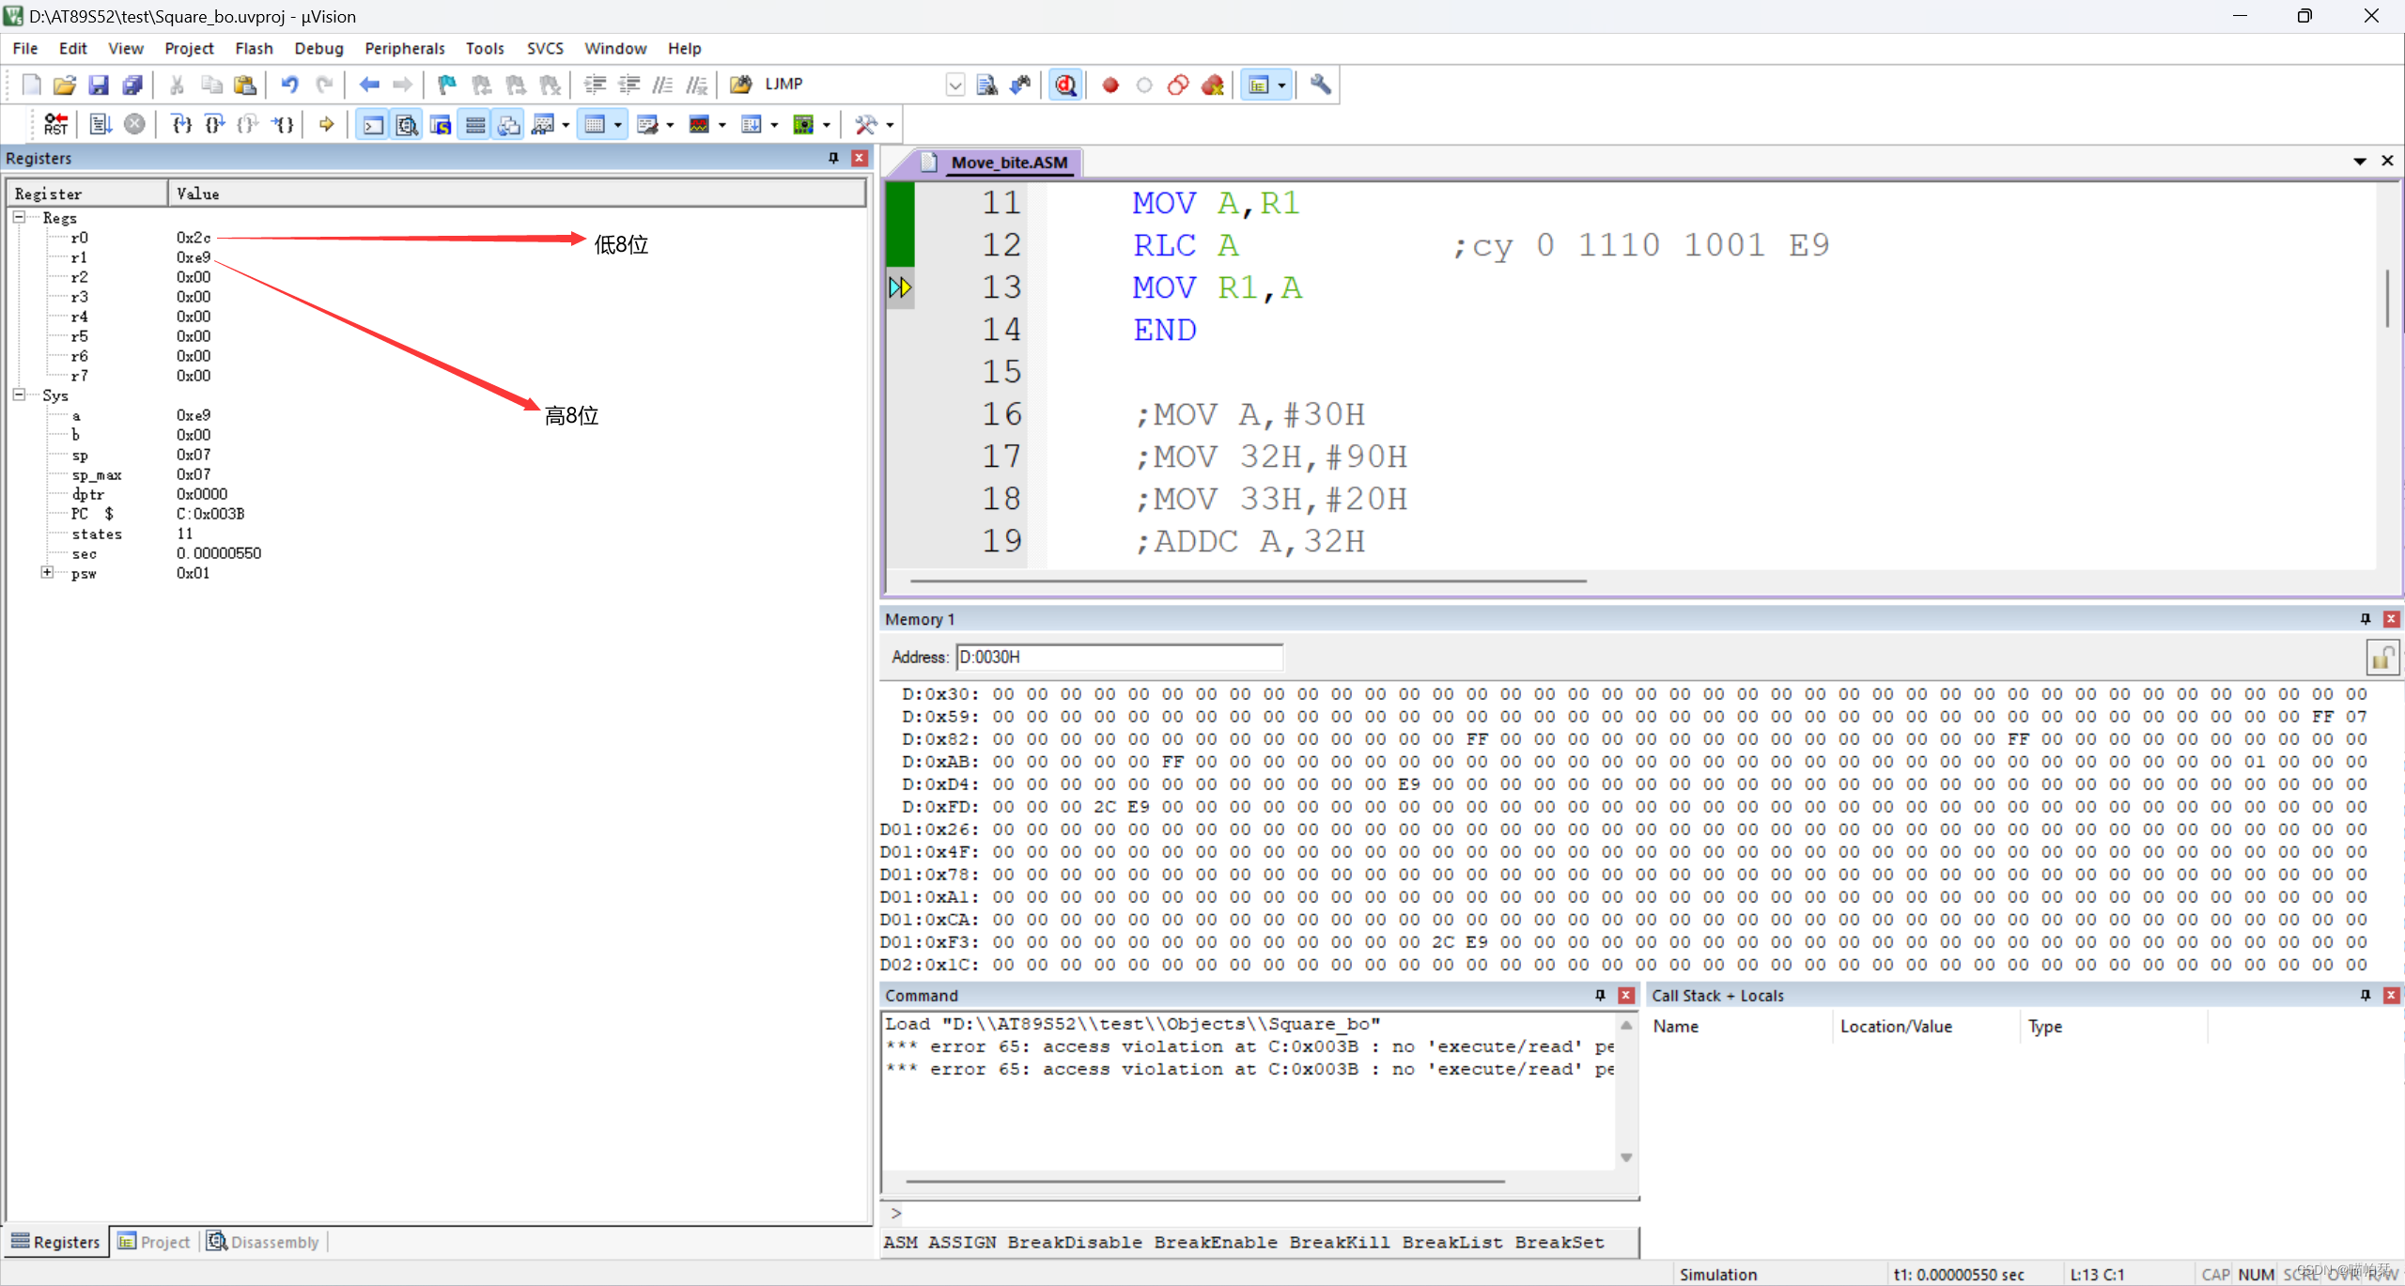
Task: Open the Peripherals menu
Action: (x=404, y=48)
